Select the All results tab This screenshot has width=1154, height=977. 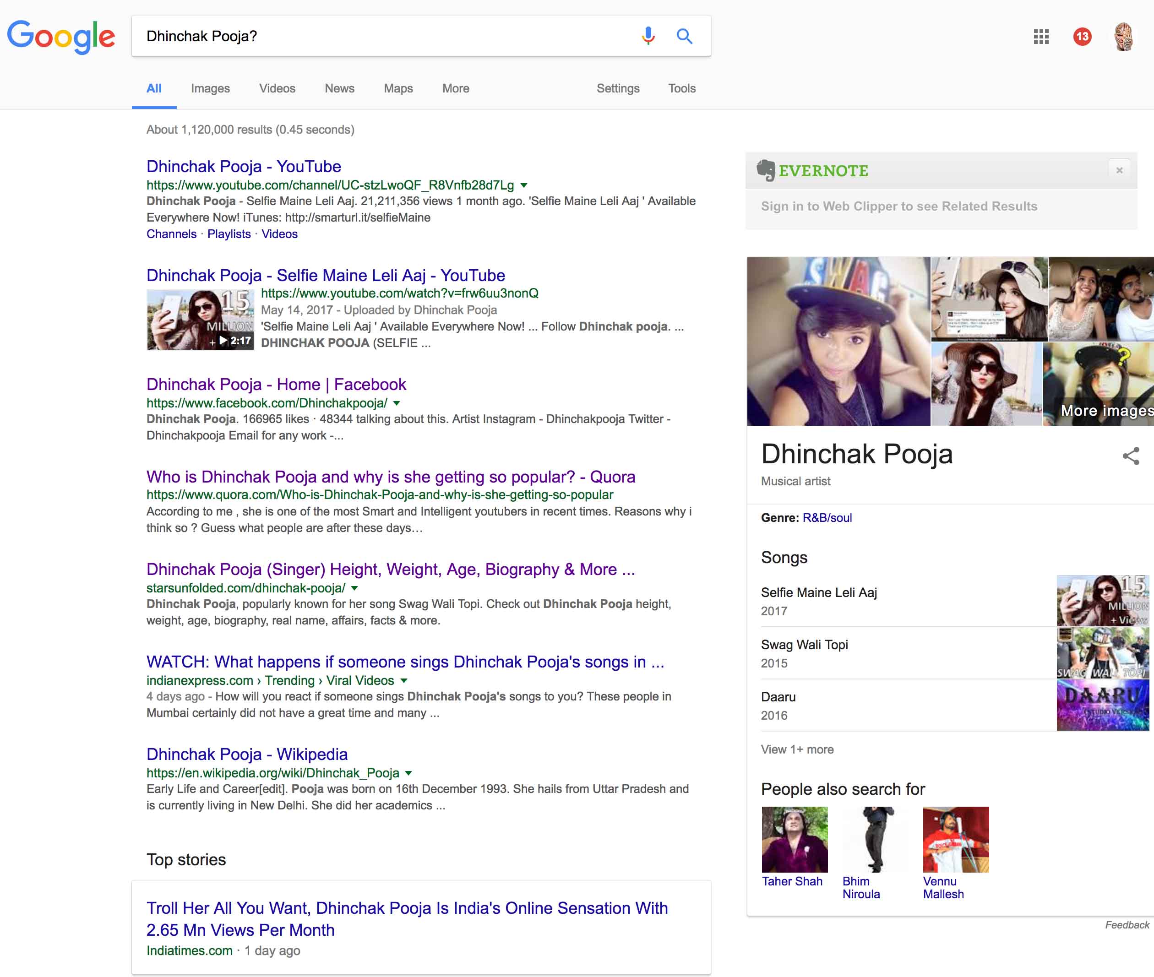tap(154, 89)
